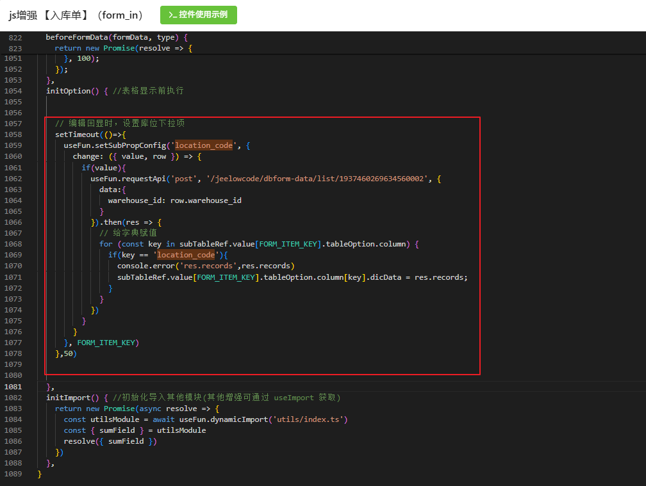Click FORM_ITEM_KEY on line 1077
The width and height of the screenshot is (646, 486).
[106, 343]
